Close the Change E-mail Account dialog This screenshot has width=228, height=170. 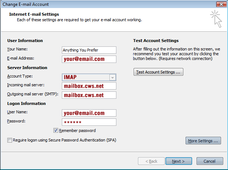click(x=220, y=4)
